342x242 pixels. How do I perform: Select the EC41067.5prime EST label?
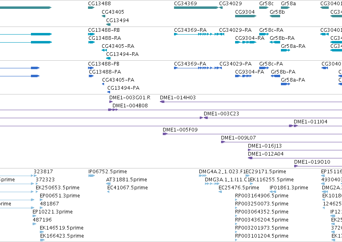point(127,188)
